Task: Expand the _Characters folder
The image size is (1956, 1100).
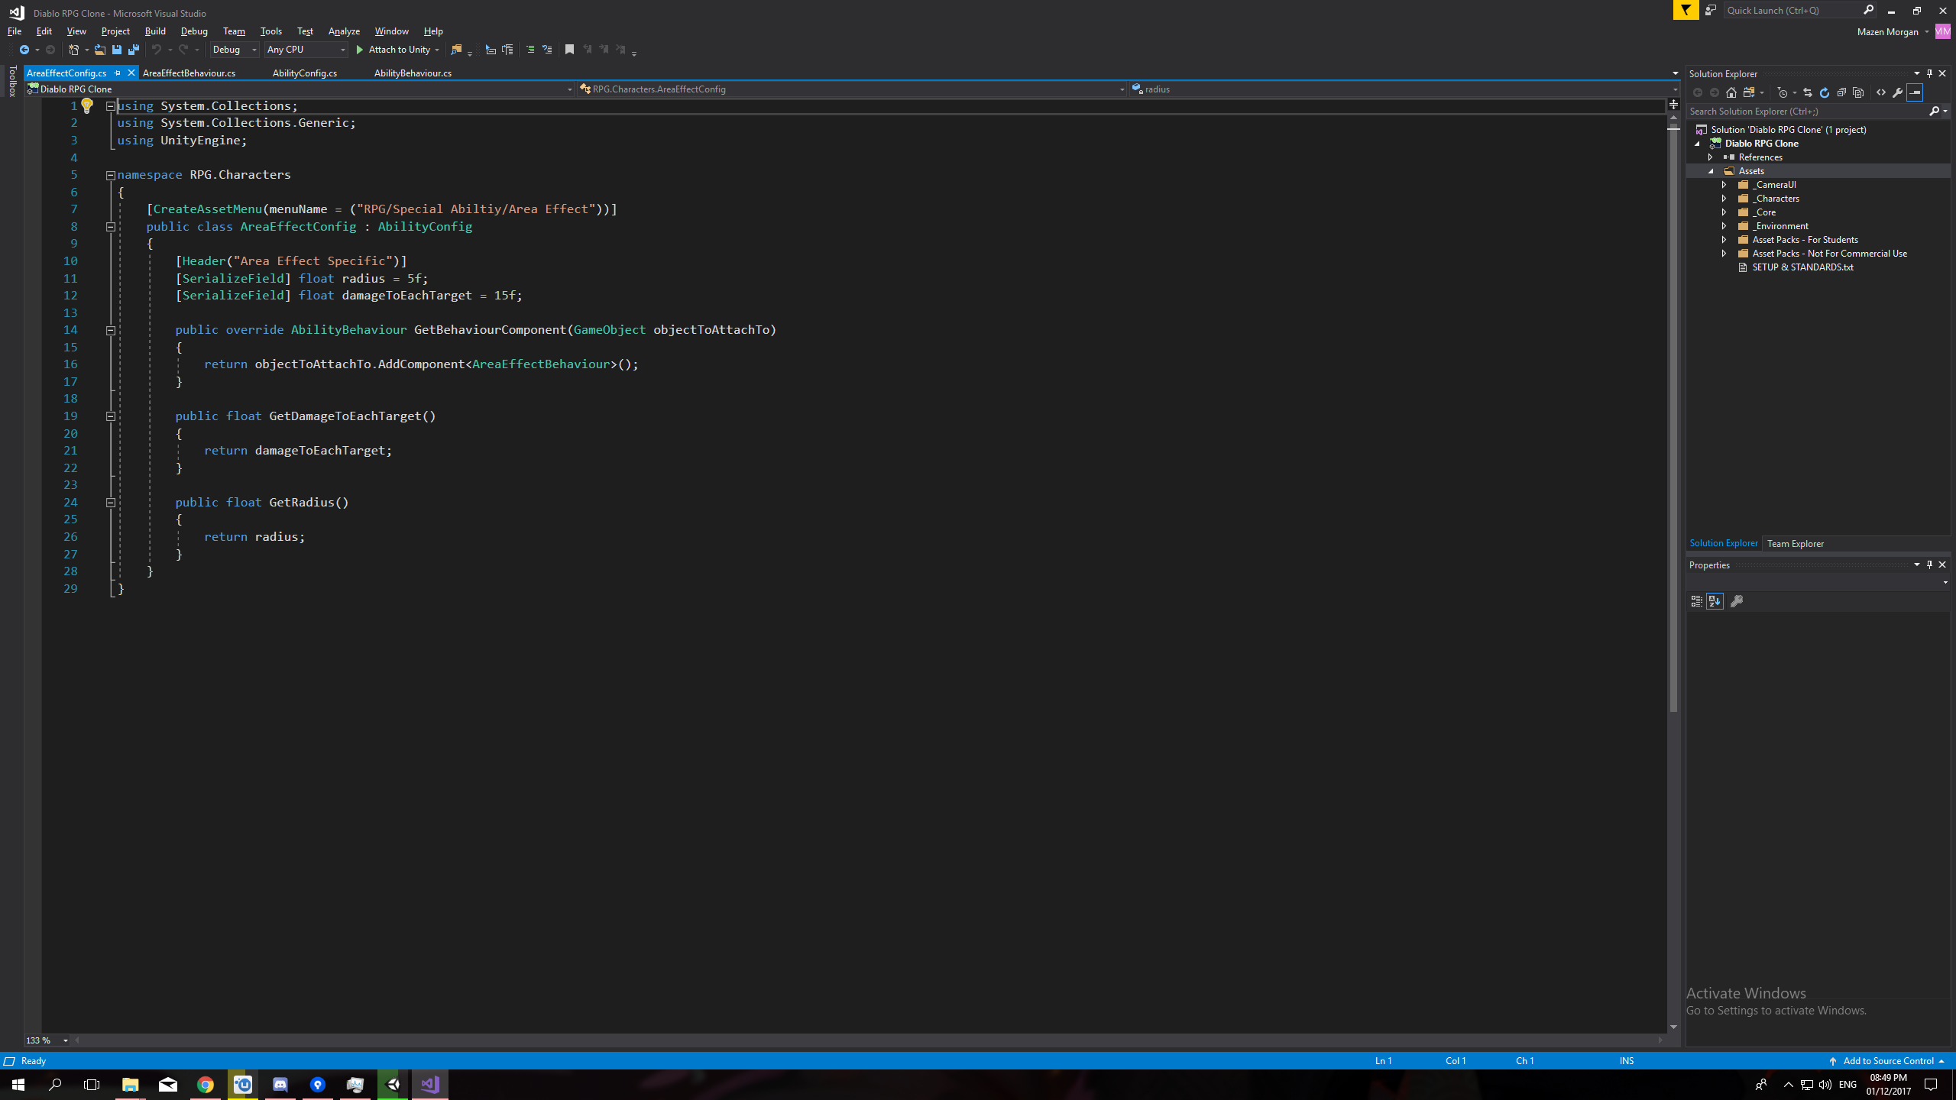Action: pyautogui.click(x=1724, y=199)
